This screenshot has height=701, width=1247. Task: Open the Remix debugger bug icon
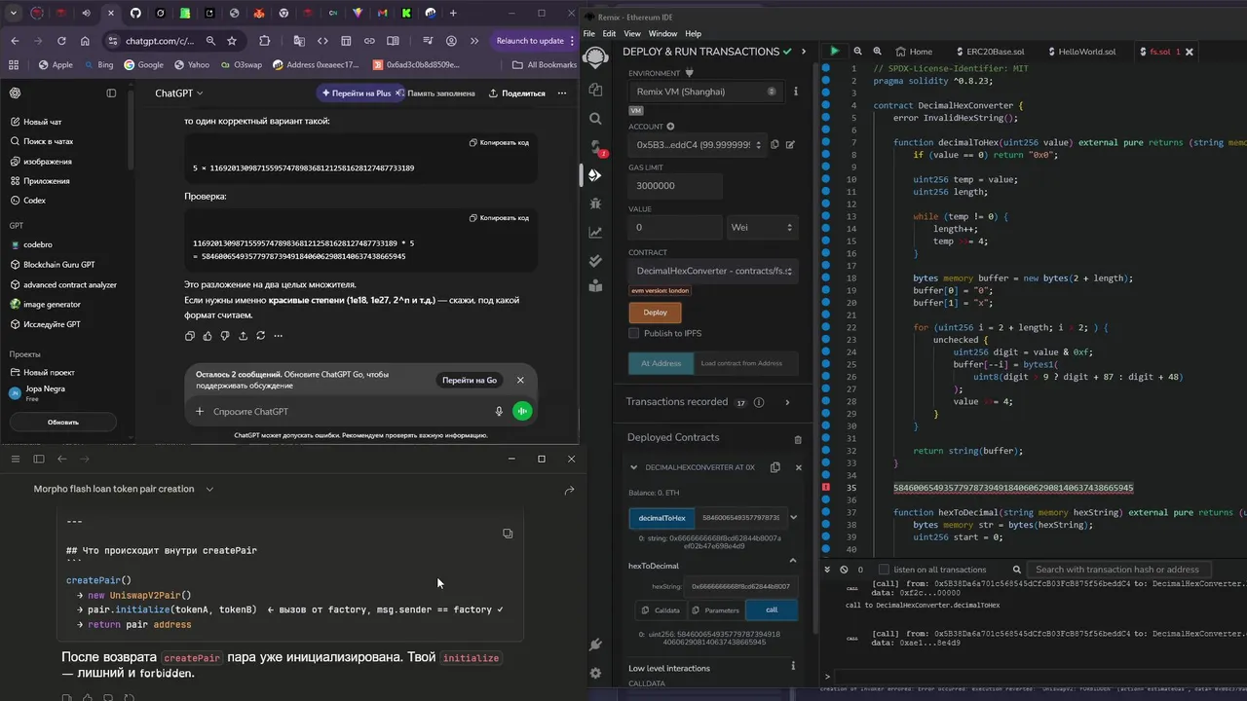[595, 203]
